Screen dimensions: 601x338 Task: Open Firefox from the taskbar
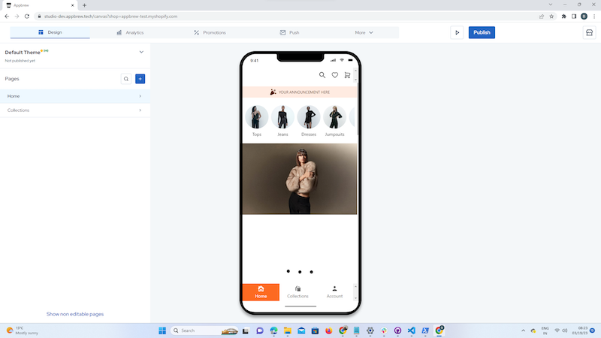(x=329, y=330)
